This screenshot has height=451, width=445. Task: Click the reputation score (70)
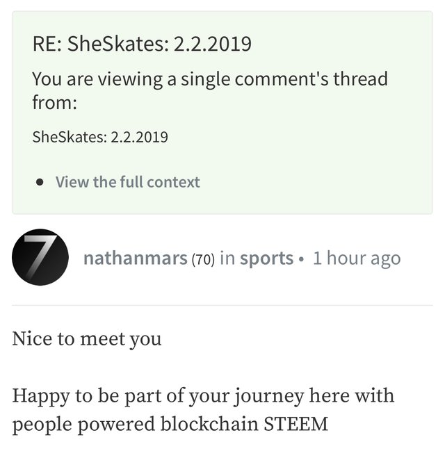pyautogui.click(x=203, y=259)
